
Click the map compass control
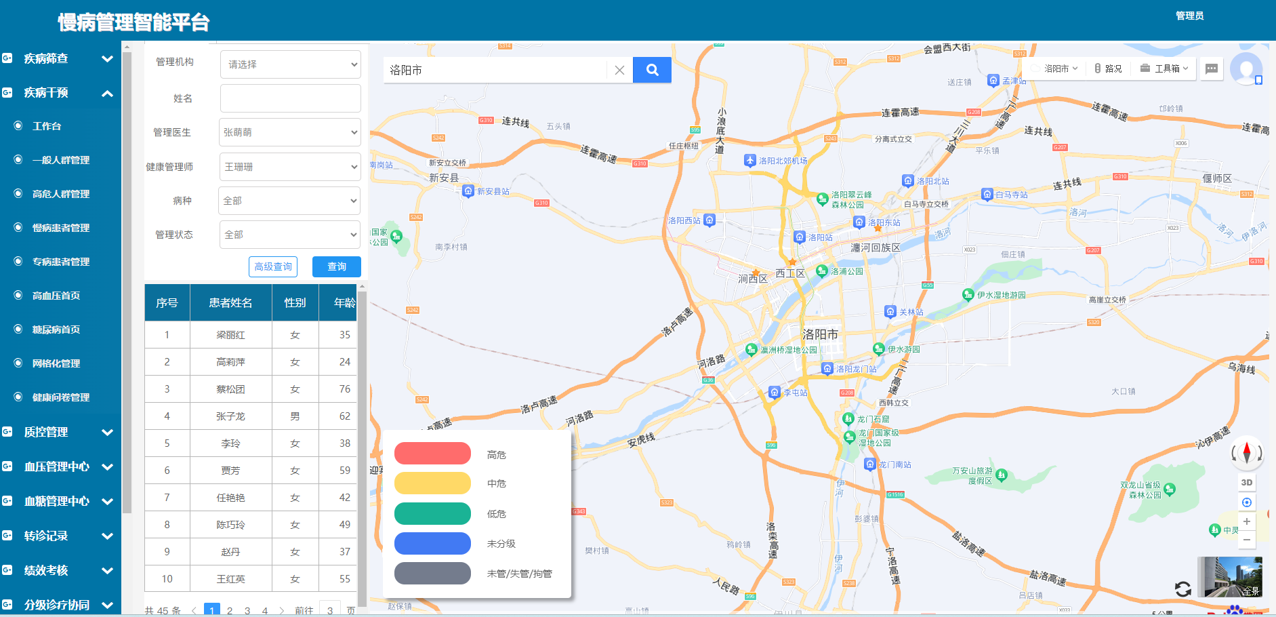[x=1246, y=452]
